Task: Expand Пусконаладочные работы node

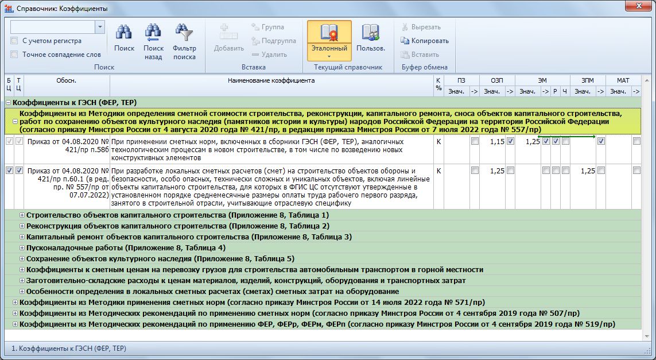Action: pos(22,248)
